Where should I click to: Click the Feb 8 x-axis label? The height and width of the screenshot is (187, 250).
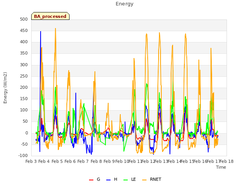[96, 161]
